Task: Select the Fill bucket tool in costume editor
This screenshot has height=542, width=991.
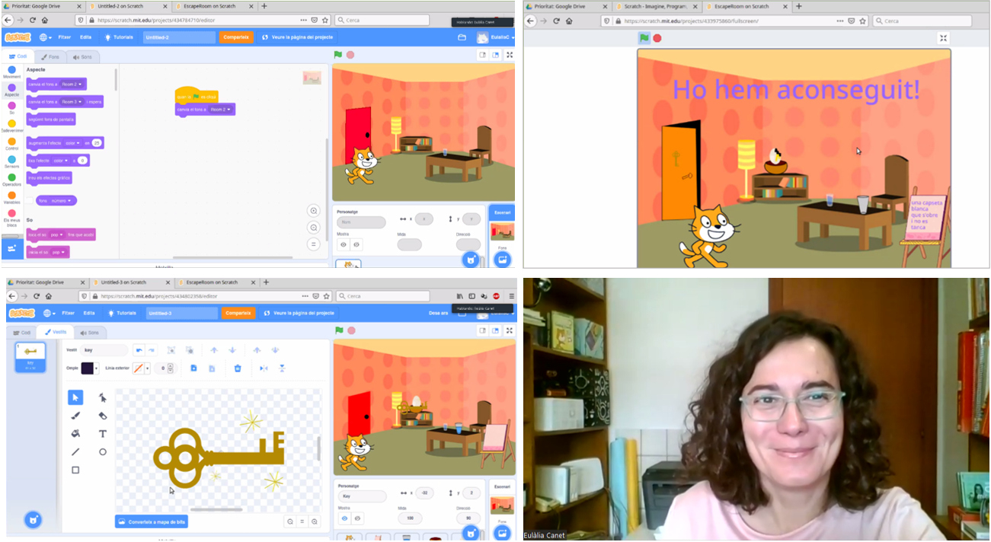Action: pos(75,434)
